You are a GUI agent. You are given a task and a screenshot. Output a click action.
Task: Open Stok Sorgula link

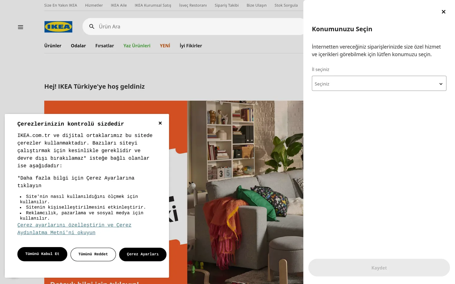click(286, 5)
